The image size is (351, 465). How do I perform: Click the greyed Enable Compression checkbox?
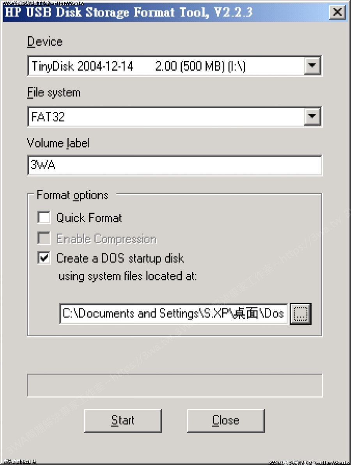pos(44,238)
